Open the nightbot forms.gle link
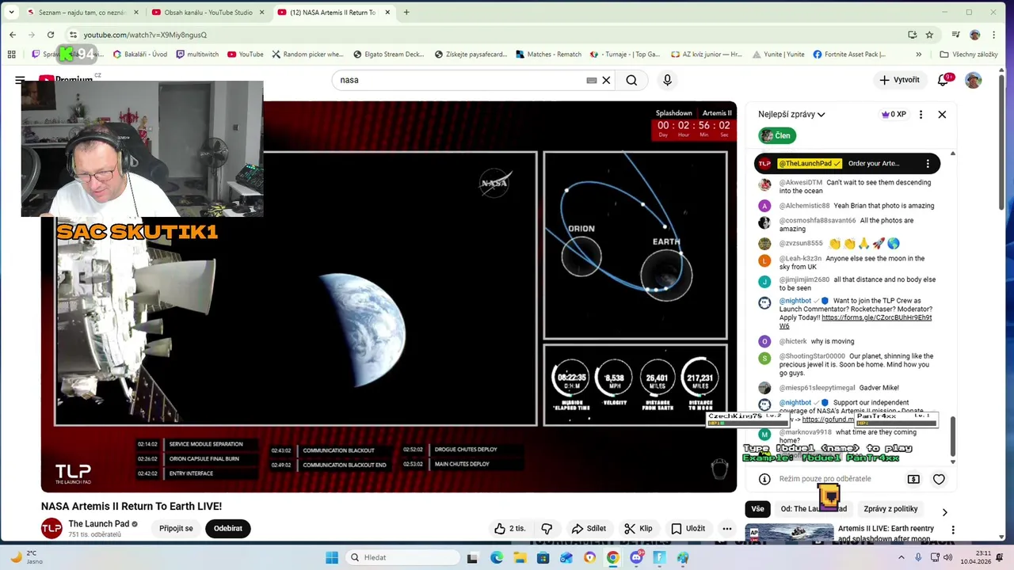This screenshot has width=1014, height=570. pos(856,321)
